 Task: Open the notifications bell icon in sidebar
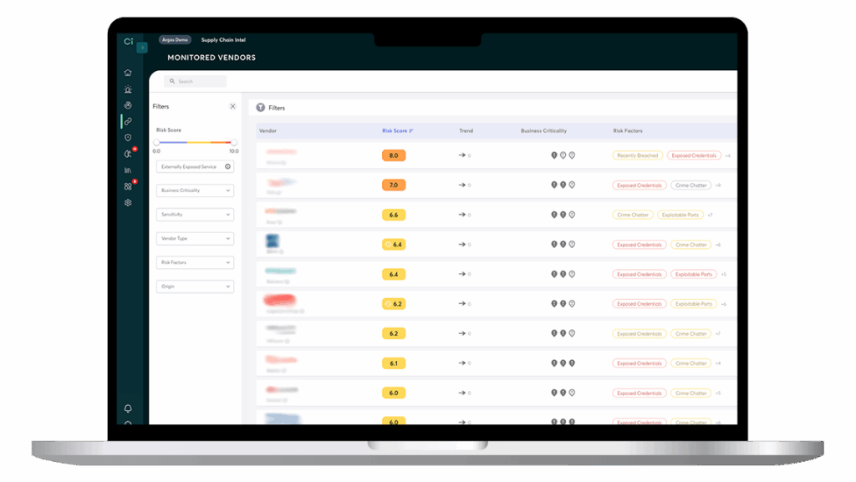click(x=128, y=408)
